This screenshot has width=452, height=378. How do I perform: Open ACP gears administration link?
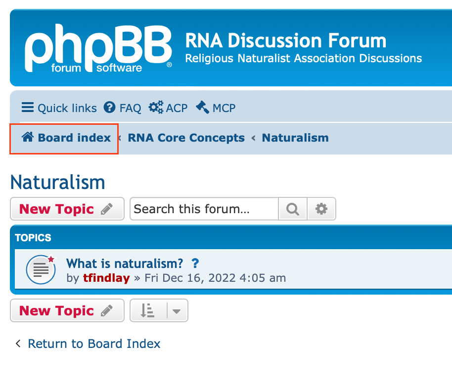[x=168, y=108]
